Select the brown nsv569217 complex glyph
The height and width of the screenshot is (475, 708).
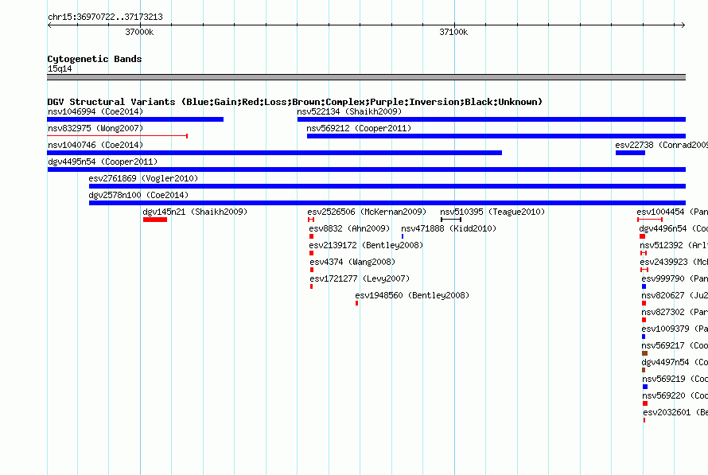645,353
